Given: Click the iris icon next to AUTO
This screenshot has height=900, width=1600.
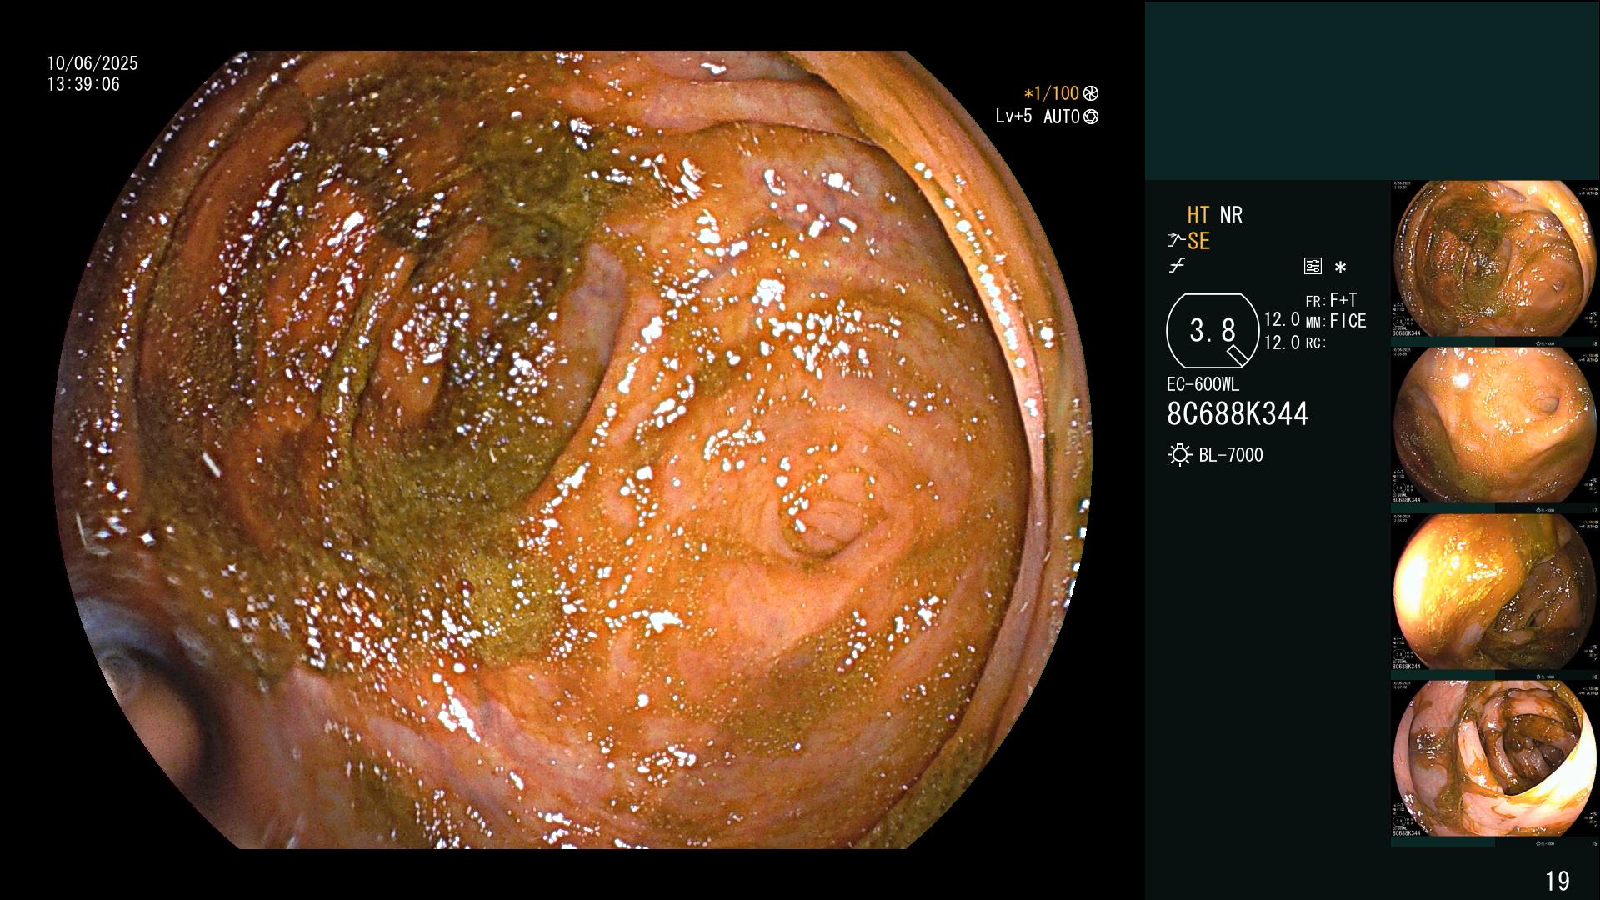Looking at the screenshot, I should [1091, 117].
